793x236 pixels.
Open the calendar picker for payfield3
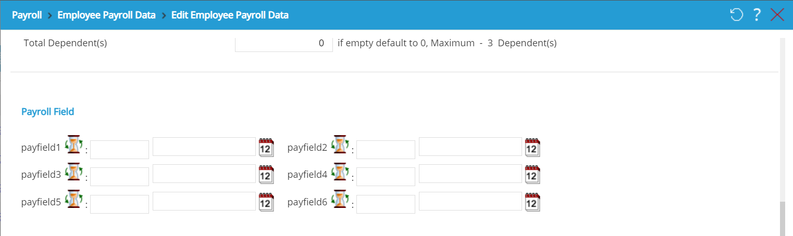point(266,175)
